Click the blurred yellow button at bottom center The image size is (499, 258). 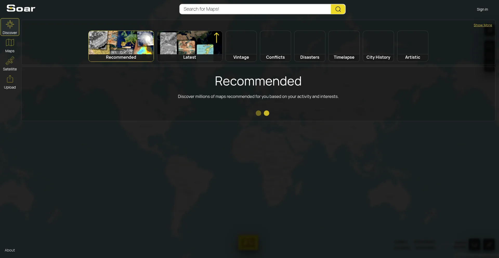(248, 243)
